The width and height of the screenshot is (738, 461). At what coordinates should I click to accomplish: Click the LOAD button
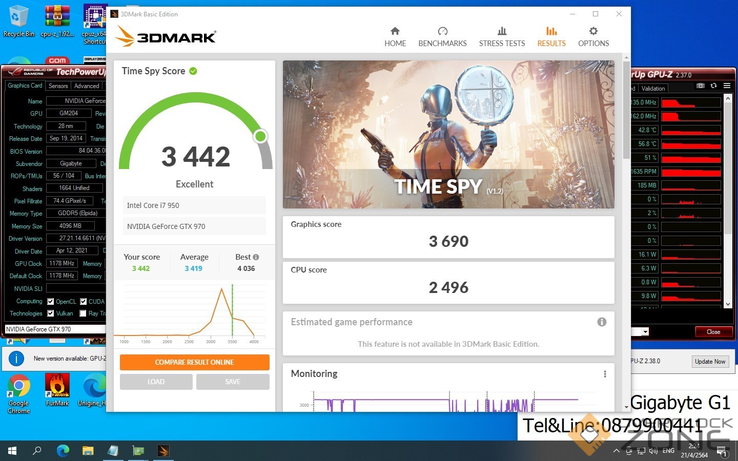point(156,382)
